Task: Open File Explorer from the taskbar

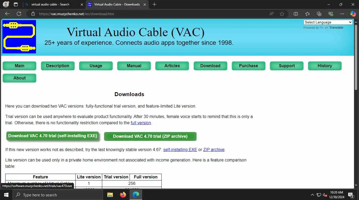Action: point(110,195)
